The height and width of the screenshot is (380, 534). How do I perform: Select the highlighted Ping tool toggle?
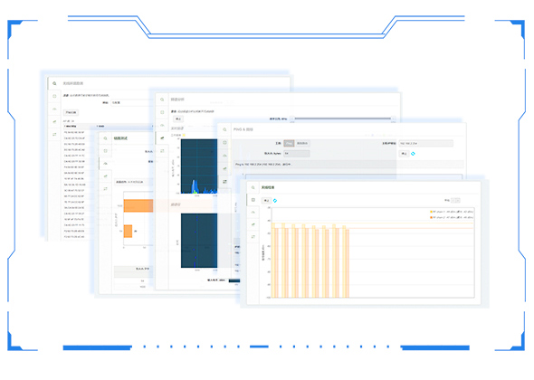point(289,143)
